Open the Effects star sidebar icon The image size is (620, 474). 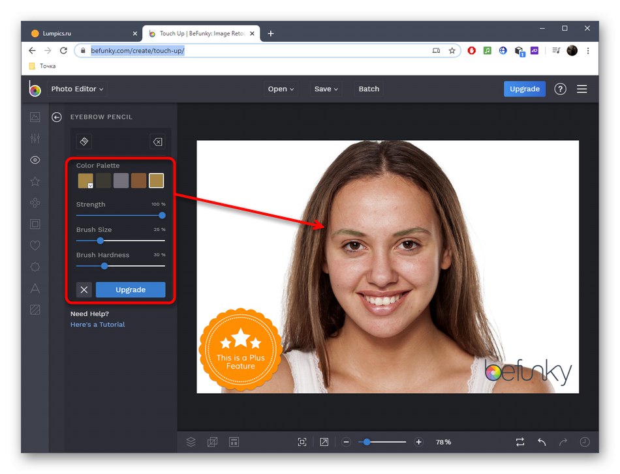point(35,181)
